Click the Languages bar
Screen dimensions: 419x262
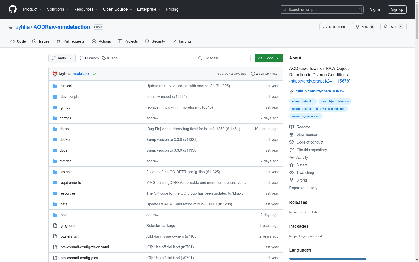click(328, 259)
